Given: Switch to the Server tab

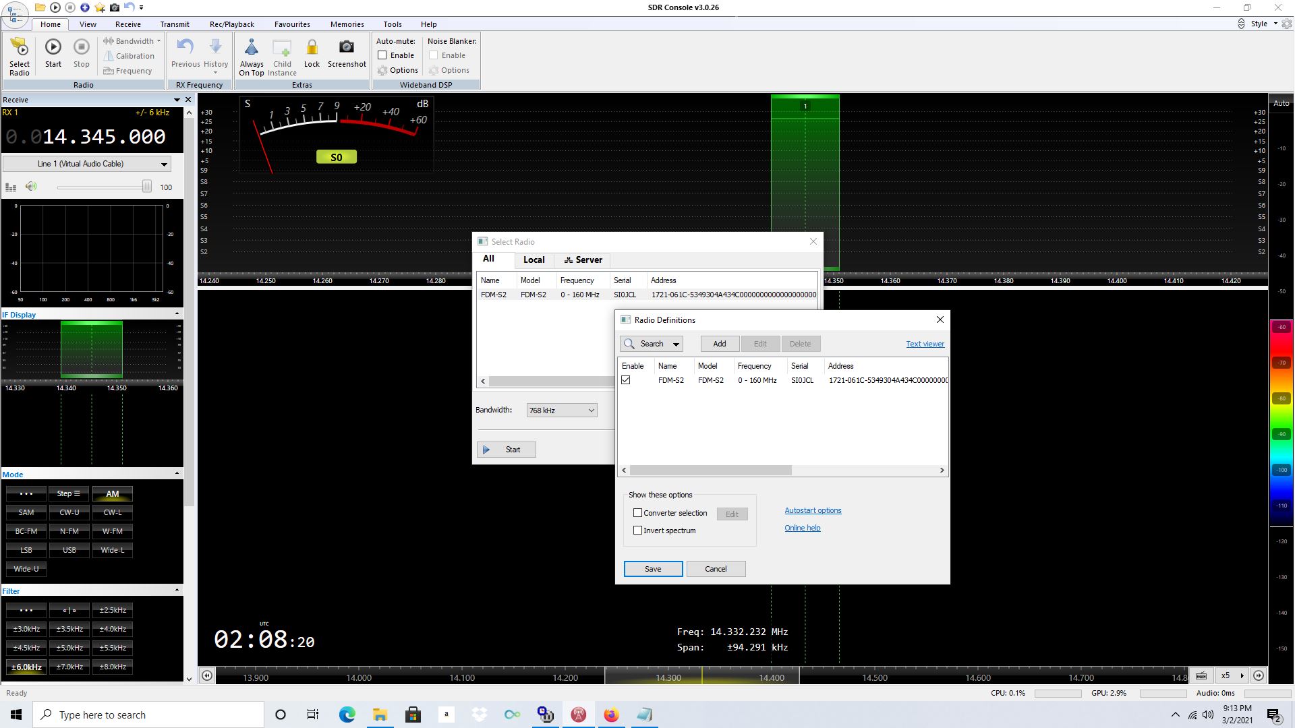Looking at the screenshot, I should coord(583,260).
